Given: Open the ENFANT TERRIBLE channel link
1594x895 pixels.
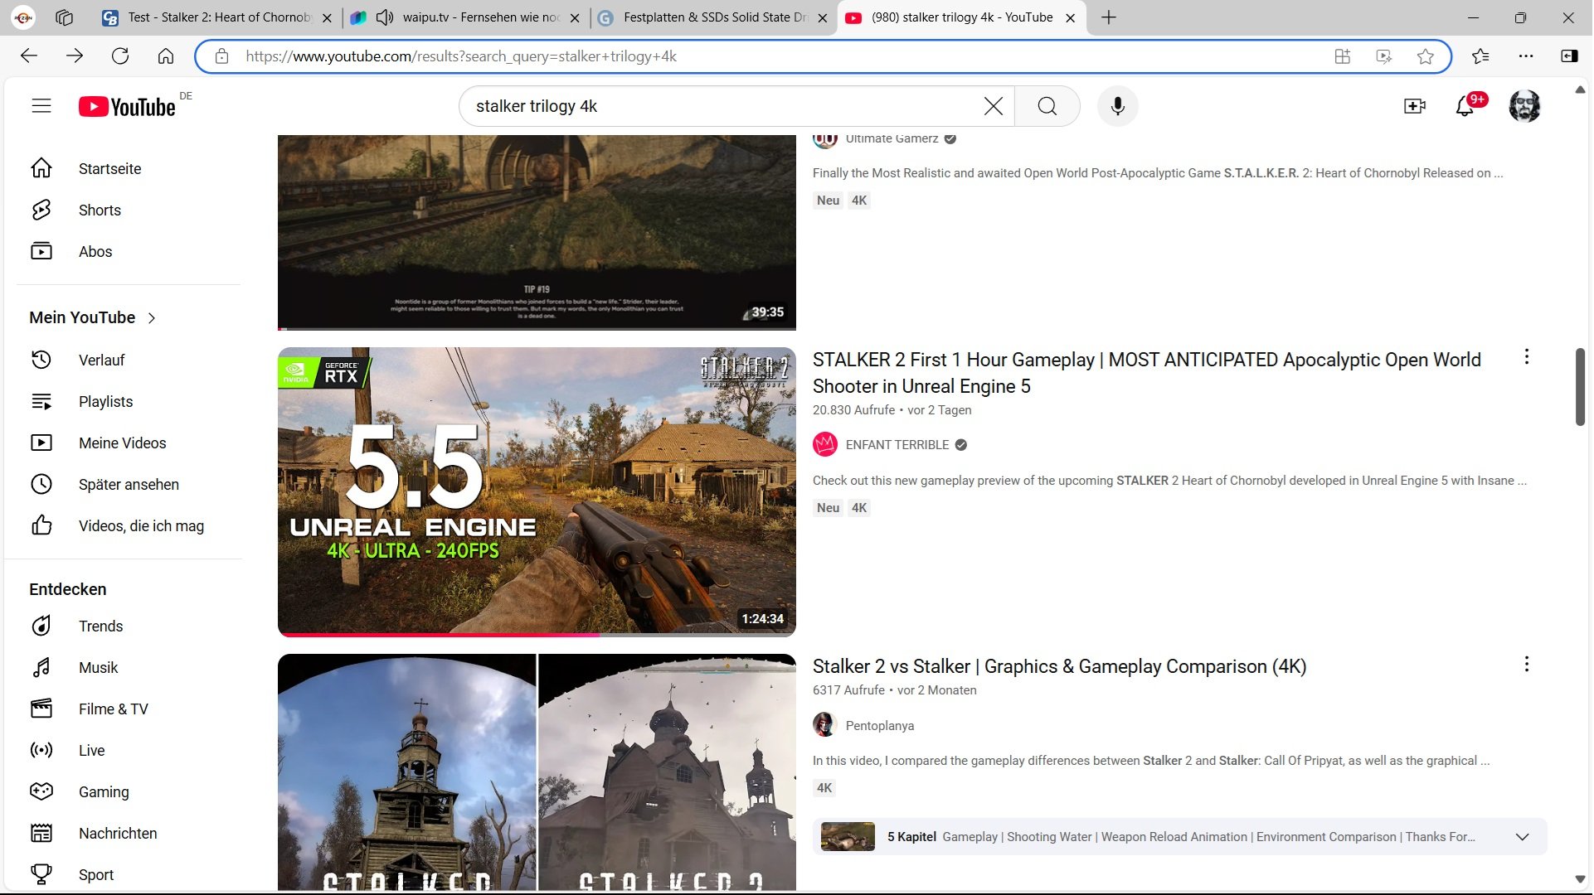Looking at the screenshot, I should point(897,445).
